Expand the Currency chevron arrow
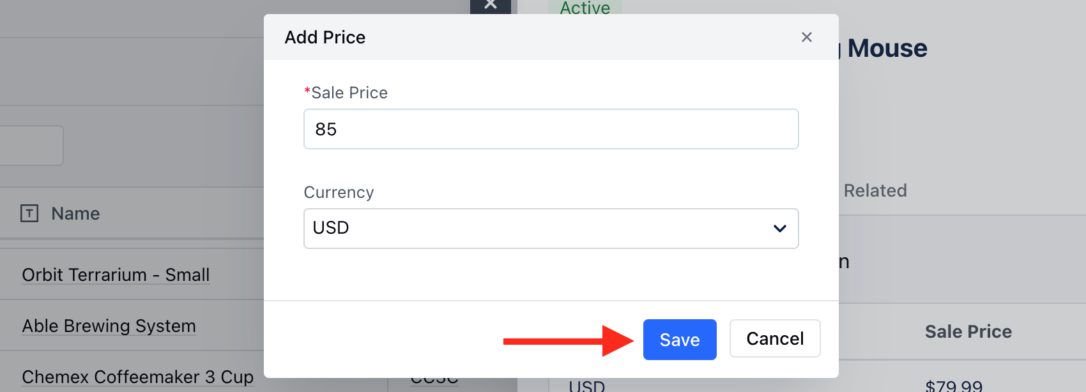The height and width of the screenshot is (392, 1086). pos(780,229)
